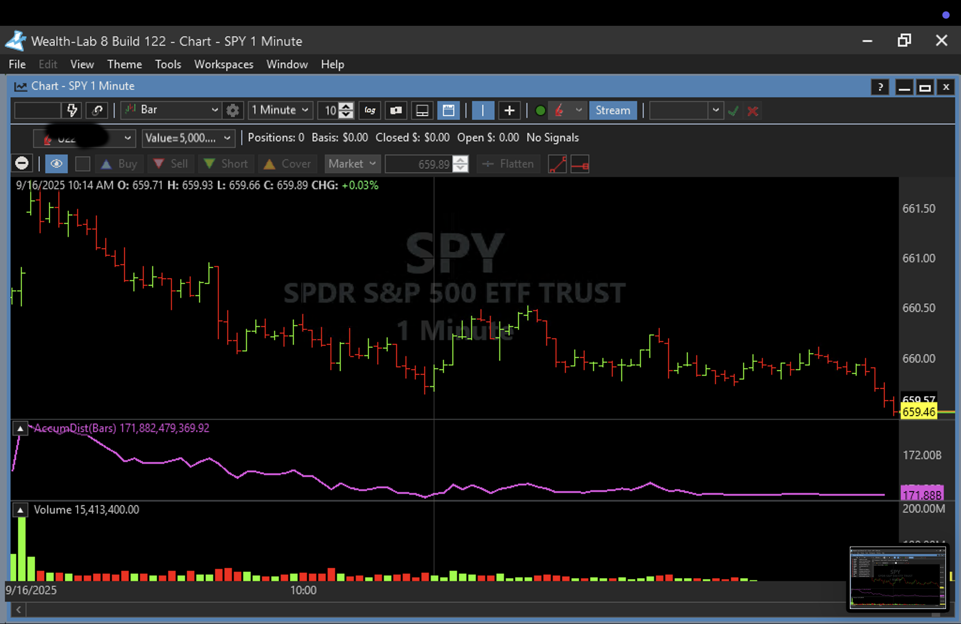Viewport: 961px width, 624px height.
Task: Toggle the log scale button
Action: tap(370, 110)
